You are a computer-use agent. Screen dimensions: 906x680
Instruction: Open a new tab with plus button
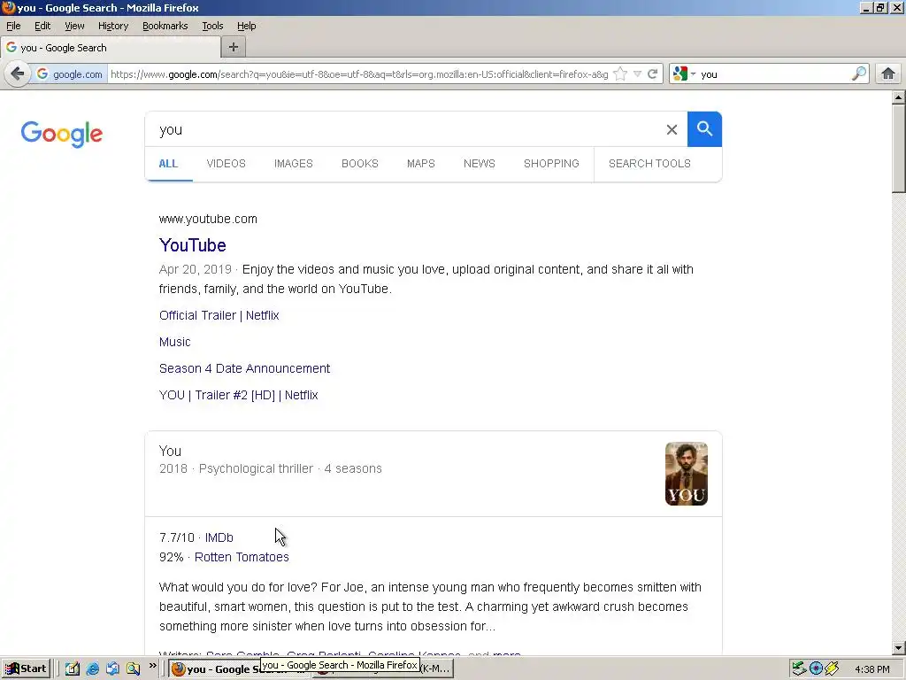pos(234,48)
